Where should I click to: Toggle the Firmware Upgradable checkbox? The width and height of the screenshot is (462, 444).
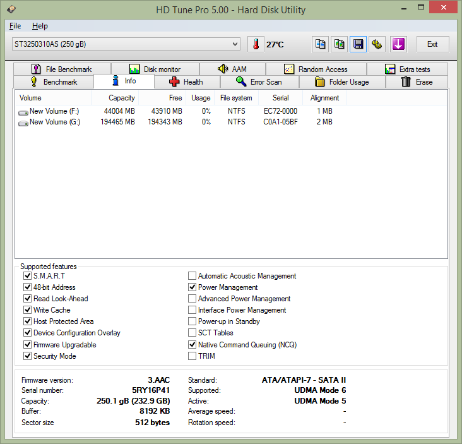tap(27, 344)
